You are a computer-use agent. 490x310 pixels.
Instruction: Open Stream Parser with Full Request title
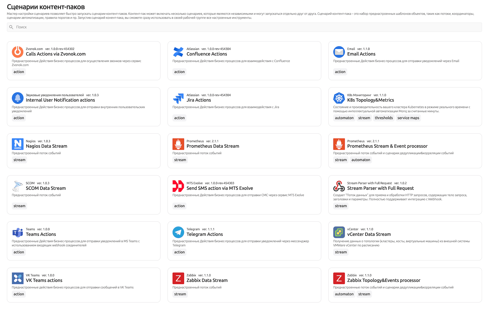(380, 188)
